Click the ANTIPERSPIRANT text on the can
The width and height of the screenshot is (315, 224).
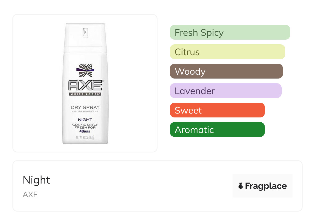click(85, 112)
